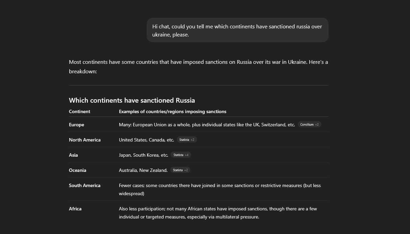Click the 'Examples of countries/regions imposing sanctions' header
The width and height of the screenshot is (410, 234).
pyautogui.click(x=172, y=111)
